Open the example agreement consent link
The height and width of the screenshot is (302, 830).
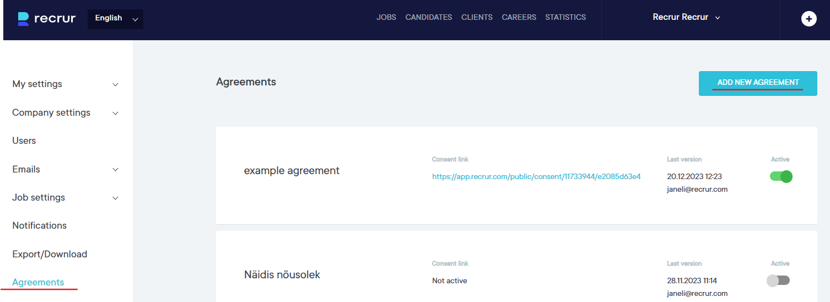tap(536, 177)
